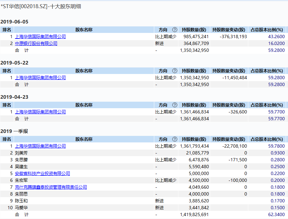Open 上海华信国际集团有限公司 link in 2019-04-23 table
The width and height of the screenshot is (288, 219).
(40, 112)
